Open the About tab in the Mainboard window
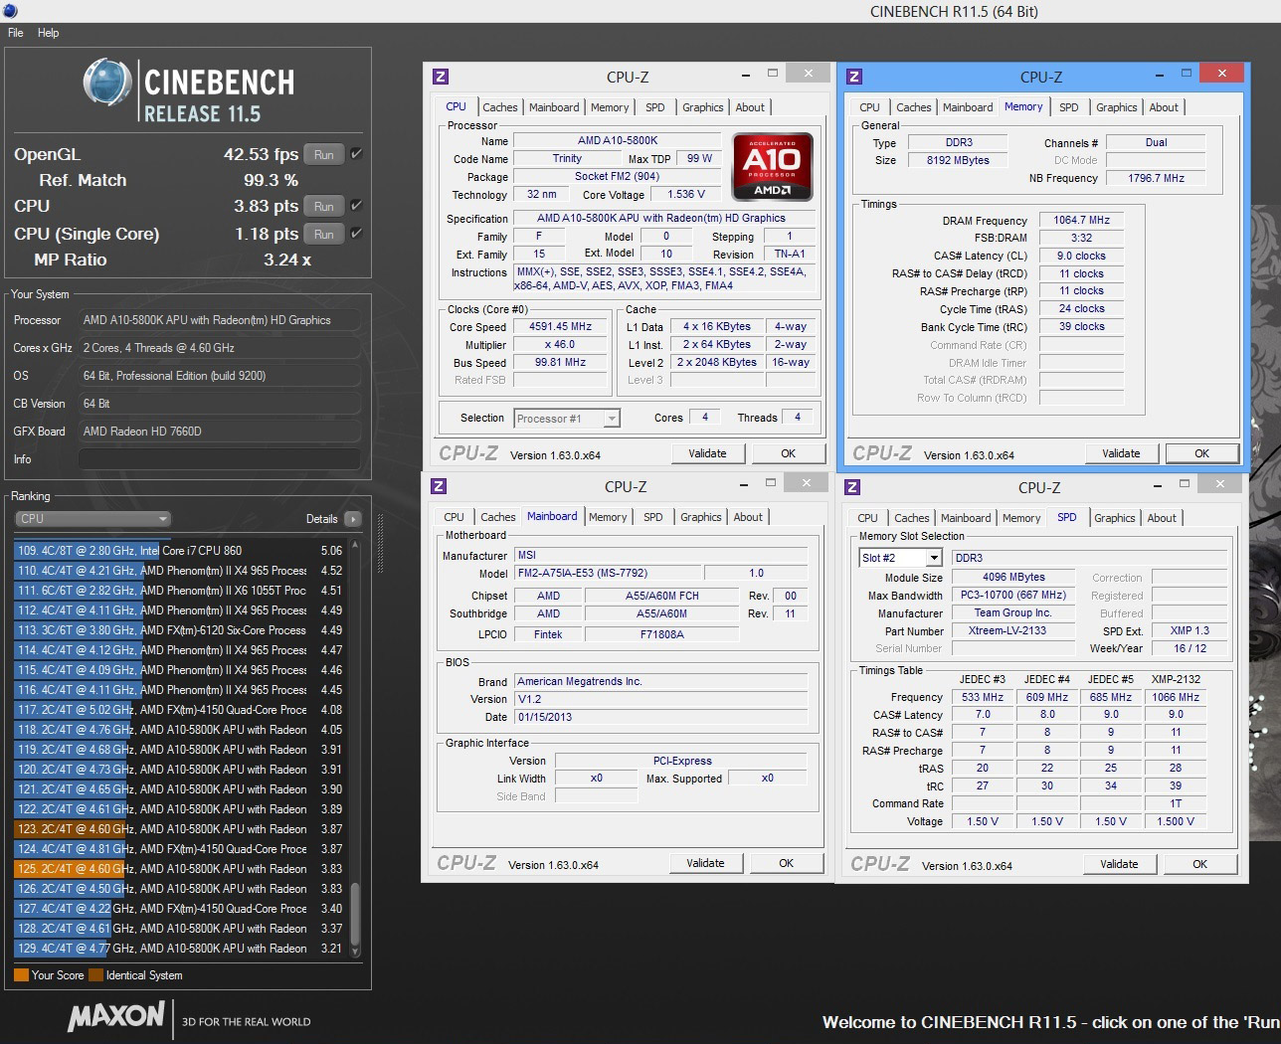Image resolution: width=1281 pixels, height=1044 pixels. coord(749,517)
